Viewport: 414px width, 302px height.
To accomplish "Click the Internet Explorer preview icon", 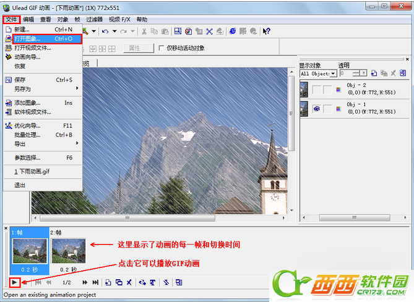I will [233, 31].
